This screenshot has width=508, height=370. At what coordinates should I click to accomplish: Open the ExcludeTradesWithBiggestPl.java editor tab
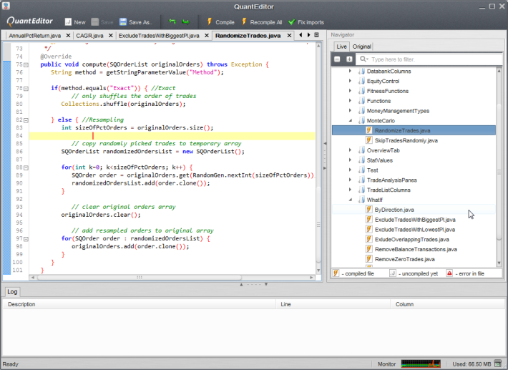pos(159,36)
